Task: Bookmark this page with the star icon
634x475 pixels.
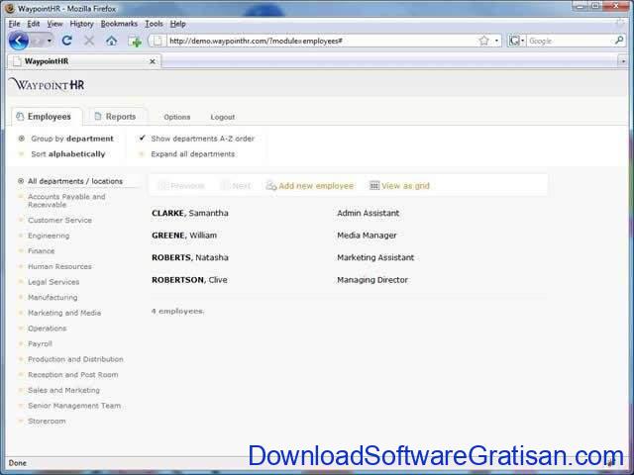Action: [483, 41]
